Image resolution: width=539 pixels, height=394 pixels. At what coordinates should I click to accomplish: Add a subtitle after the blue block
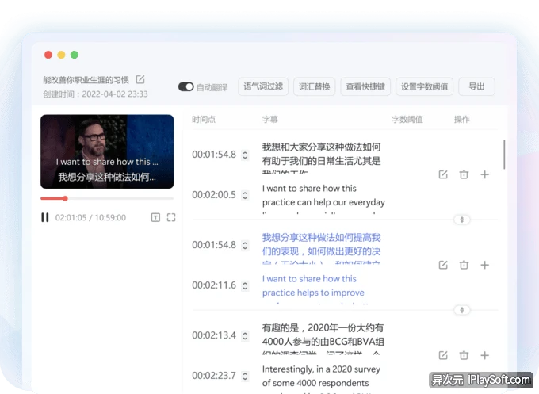(484, 265)
